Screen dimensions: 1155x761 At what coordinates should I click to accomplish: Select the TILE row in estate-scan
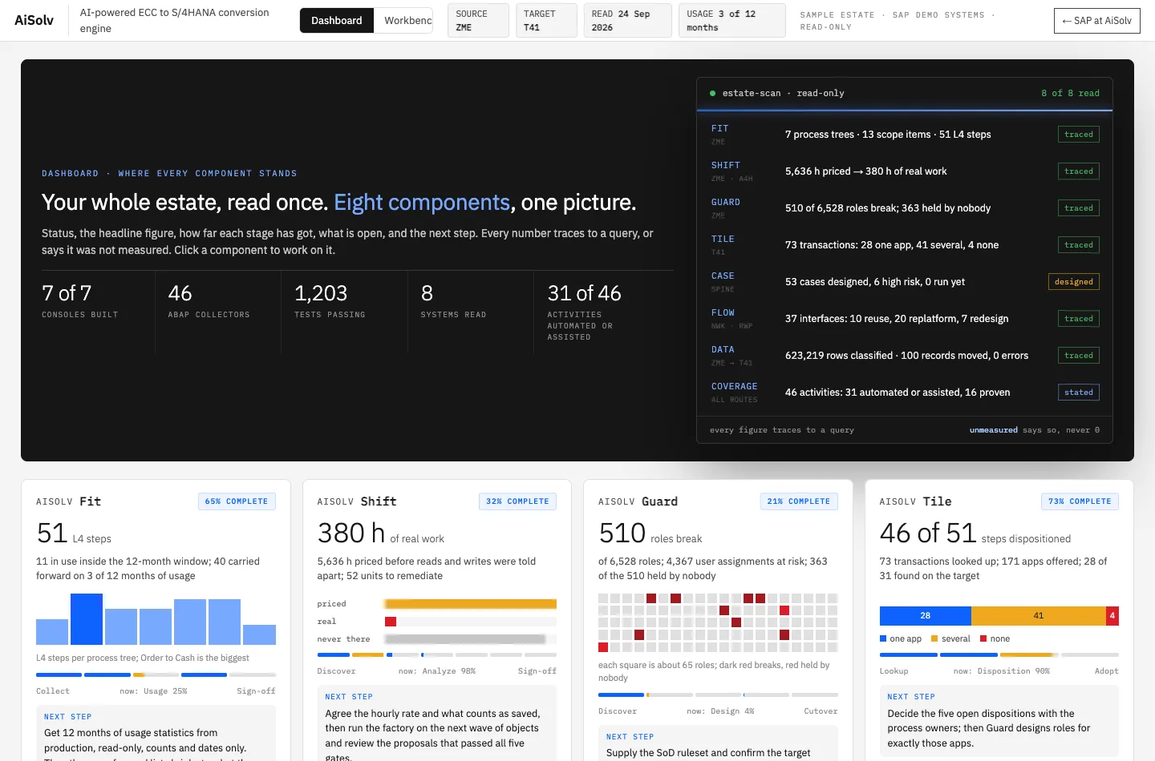tap(905, 245)
